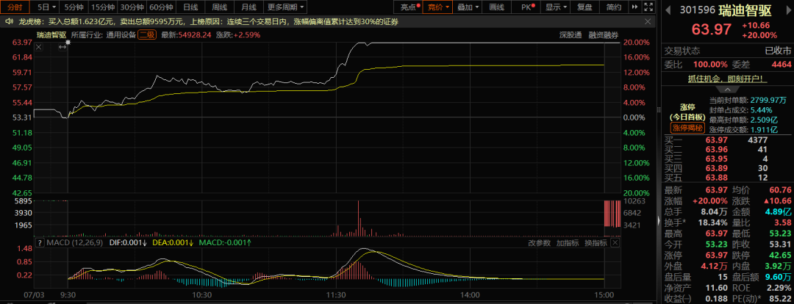Switch to the 周线 chart
Image resolution: width=794 pixels, height=304 pixels.
[220, 7]
